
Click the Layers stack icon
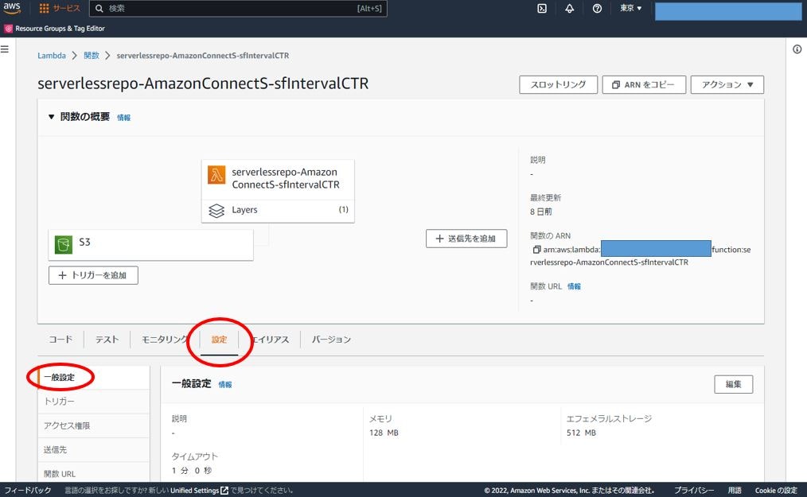(216, 211)
